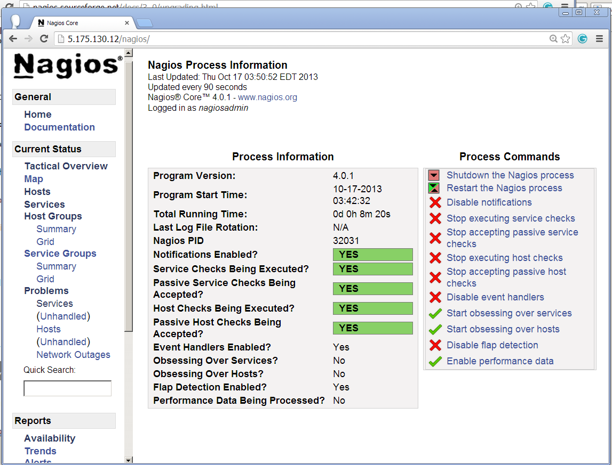This screenshot has height=465, width=612.
Task: Click red X icon beside Disable notifications
Action: 435,202
